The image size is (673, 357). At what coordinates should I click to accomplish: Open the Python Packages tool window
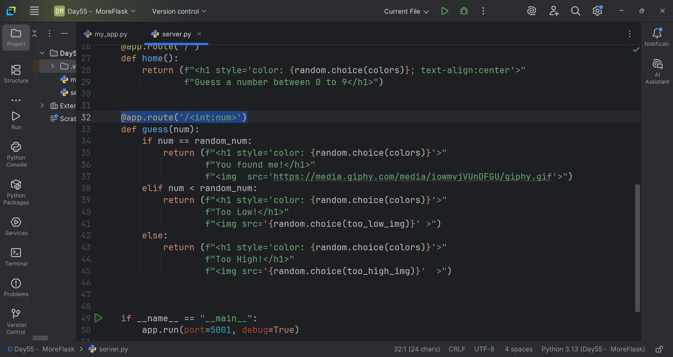(x=16, y=192)
